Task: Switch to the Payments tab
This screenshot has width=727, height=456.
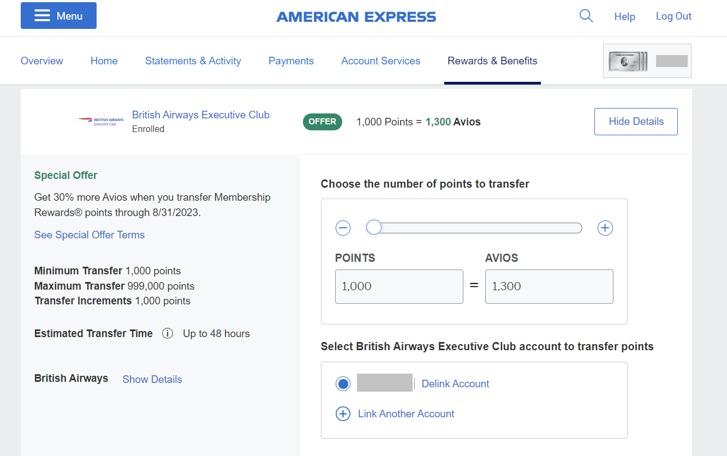Action: point(291,61)
